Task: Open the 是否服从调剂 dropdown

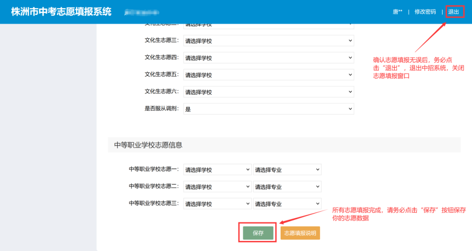Action: [268, 109]
